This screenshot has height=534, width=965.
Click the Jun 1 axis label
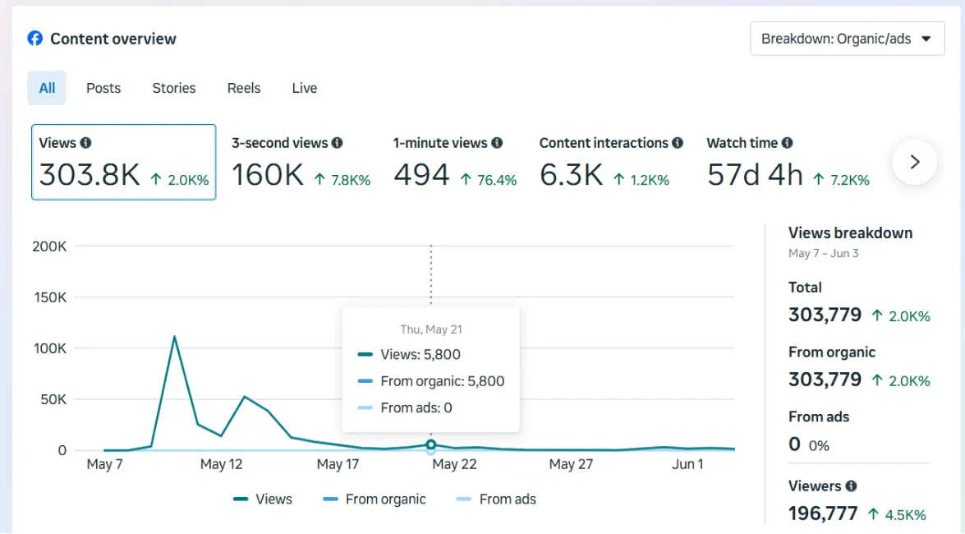(687, 464)
